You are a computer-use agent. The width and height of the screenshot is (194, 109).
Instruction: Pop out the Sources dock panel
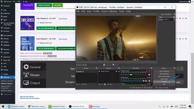pyautogui.click(x=119, y=68)
